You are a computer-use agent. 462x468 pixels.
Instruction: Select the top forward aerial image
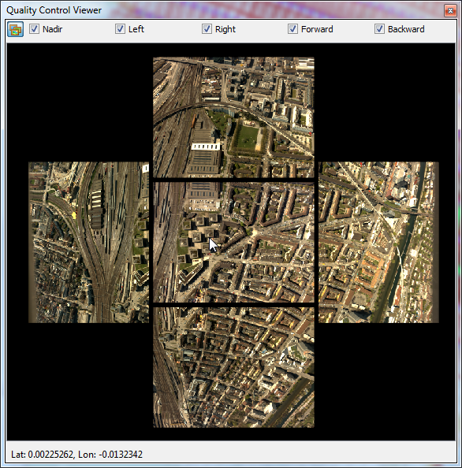coord(233,117)
